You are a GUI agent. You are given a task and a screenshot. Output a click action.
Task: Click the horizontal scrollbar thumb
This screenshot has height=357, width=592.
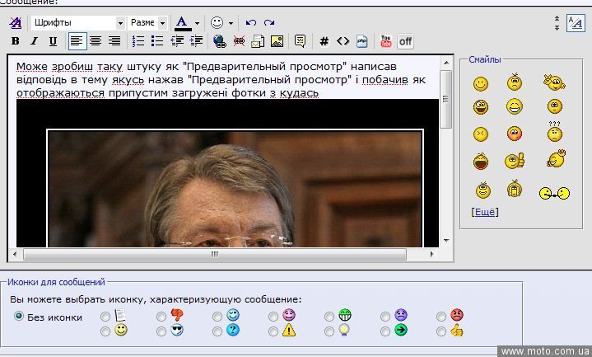pyautogui.click(x=215, y=254)
